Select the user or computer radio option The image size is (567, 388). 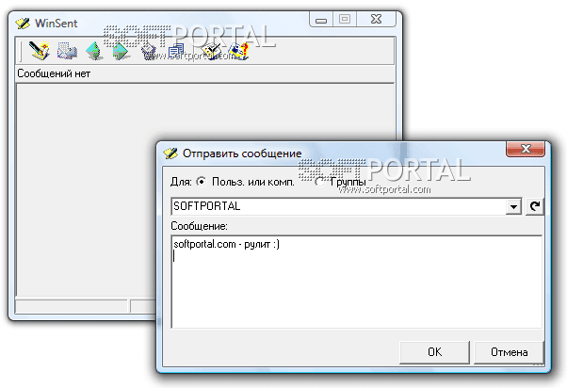coord(201,182)
